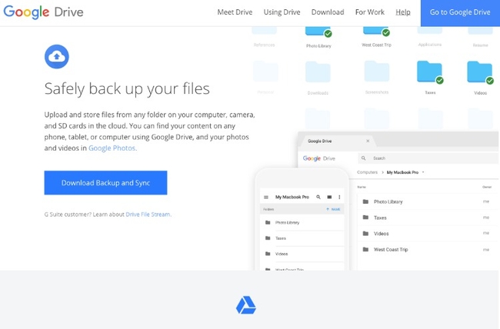Viewport: 500px width, 329px height.
Task: Open the Meet Drive menu item
Action: coord(235,12)
